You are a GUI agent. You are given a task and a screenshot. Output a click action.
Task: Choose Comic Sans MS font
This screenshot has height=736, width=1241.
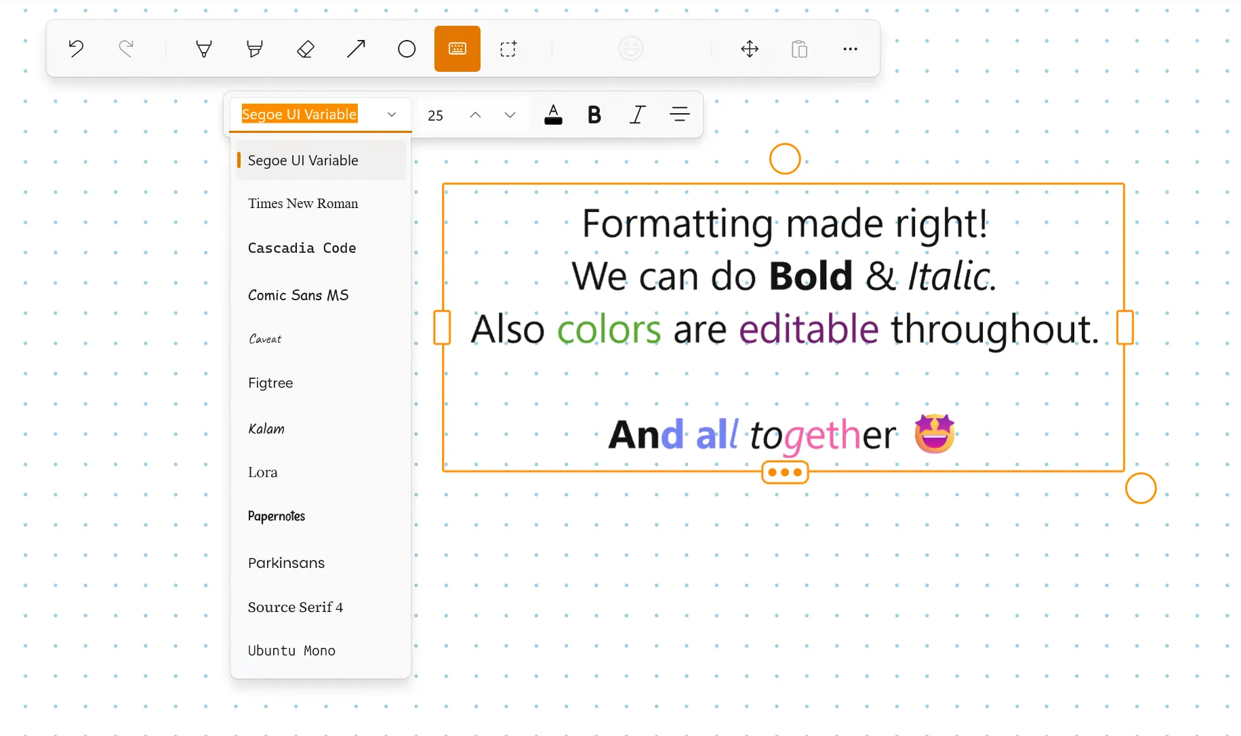pos(321,295)
